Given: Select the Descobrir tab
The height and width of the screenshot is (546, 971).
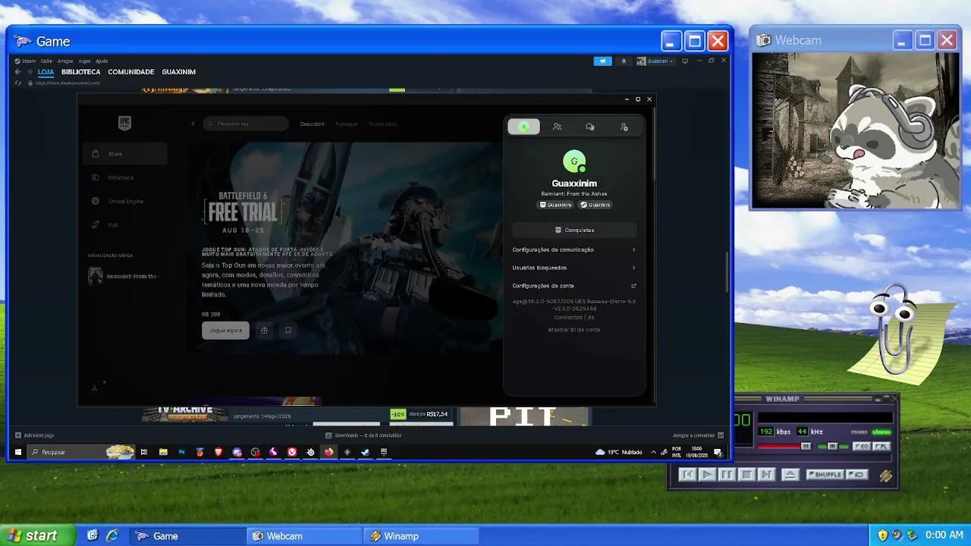Looking at the screenshot, I should pos(312,124).
